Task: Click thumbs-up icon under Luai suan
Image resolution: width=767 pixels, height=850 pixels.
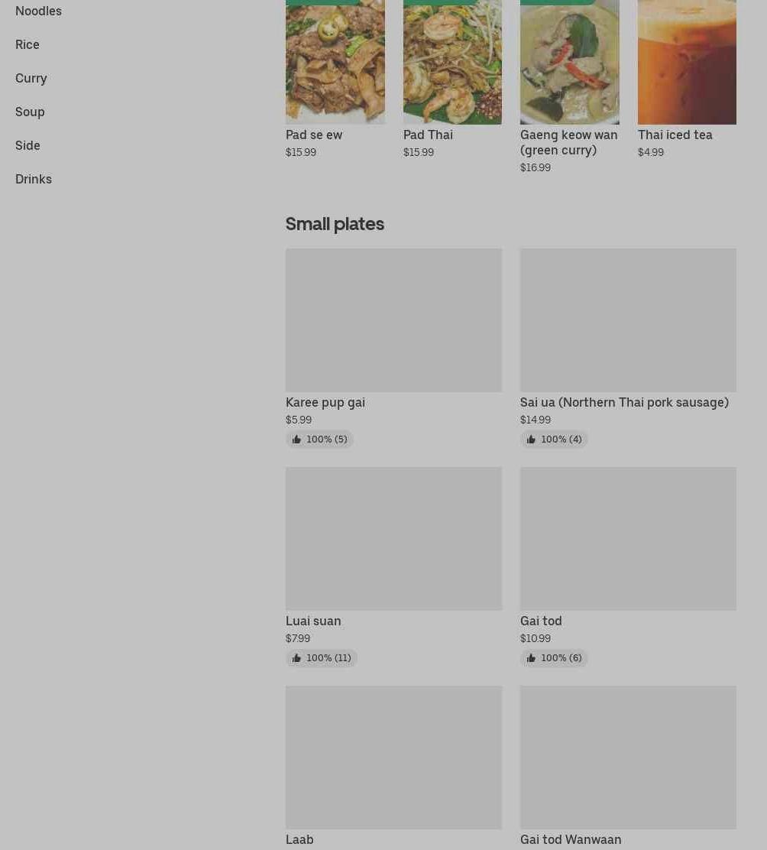Action: 296,657
